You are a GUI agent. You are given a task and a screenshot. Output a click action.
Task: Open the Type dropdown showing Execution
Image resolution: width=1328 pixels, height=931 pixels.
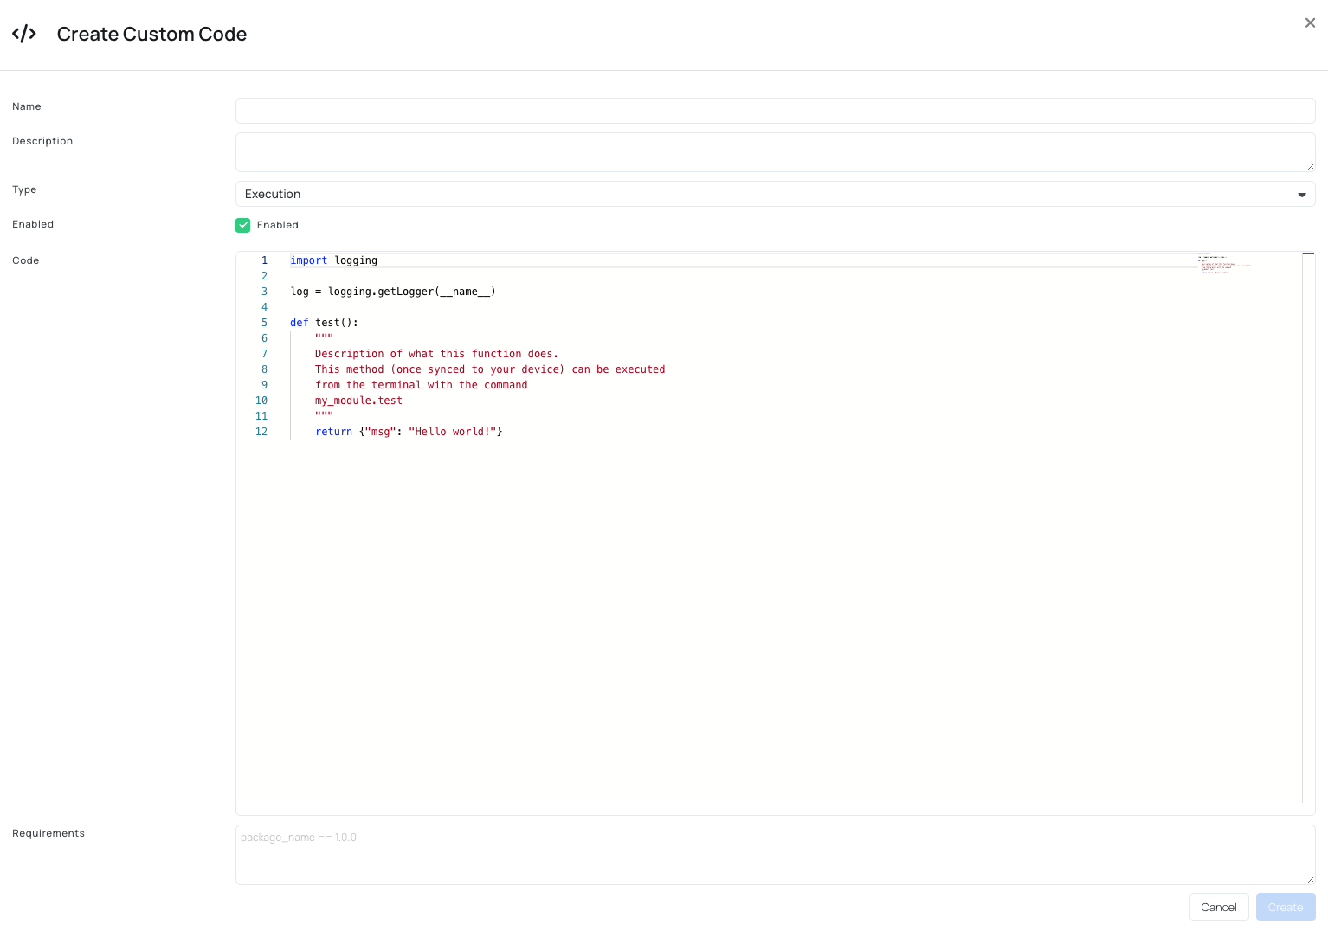coord(775,194)
